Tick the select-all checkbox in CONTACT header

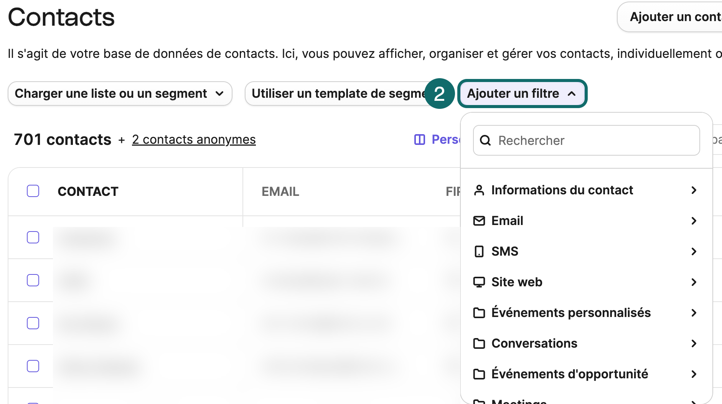coord(33,191)
